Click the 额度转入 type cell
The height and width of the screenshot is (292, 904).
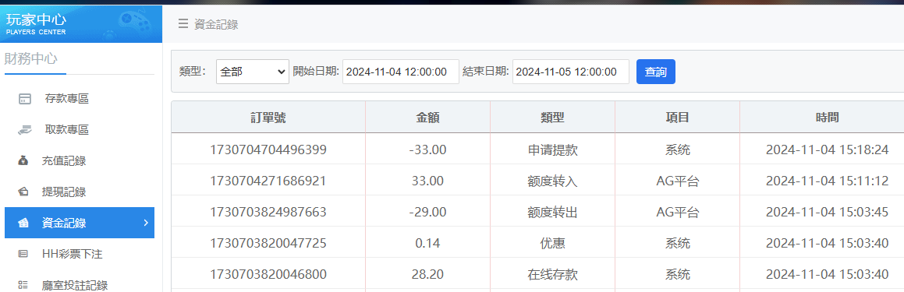[x=552, y=181]
